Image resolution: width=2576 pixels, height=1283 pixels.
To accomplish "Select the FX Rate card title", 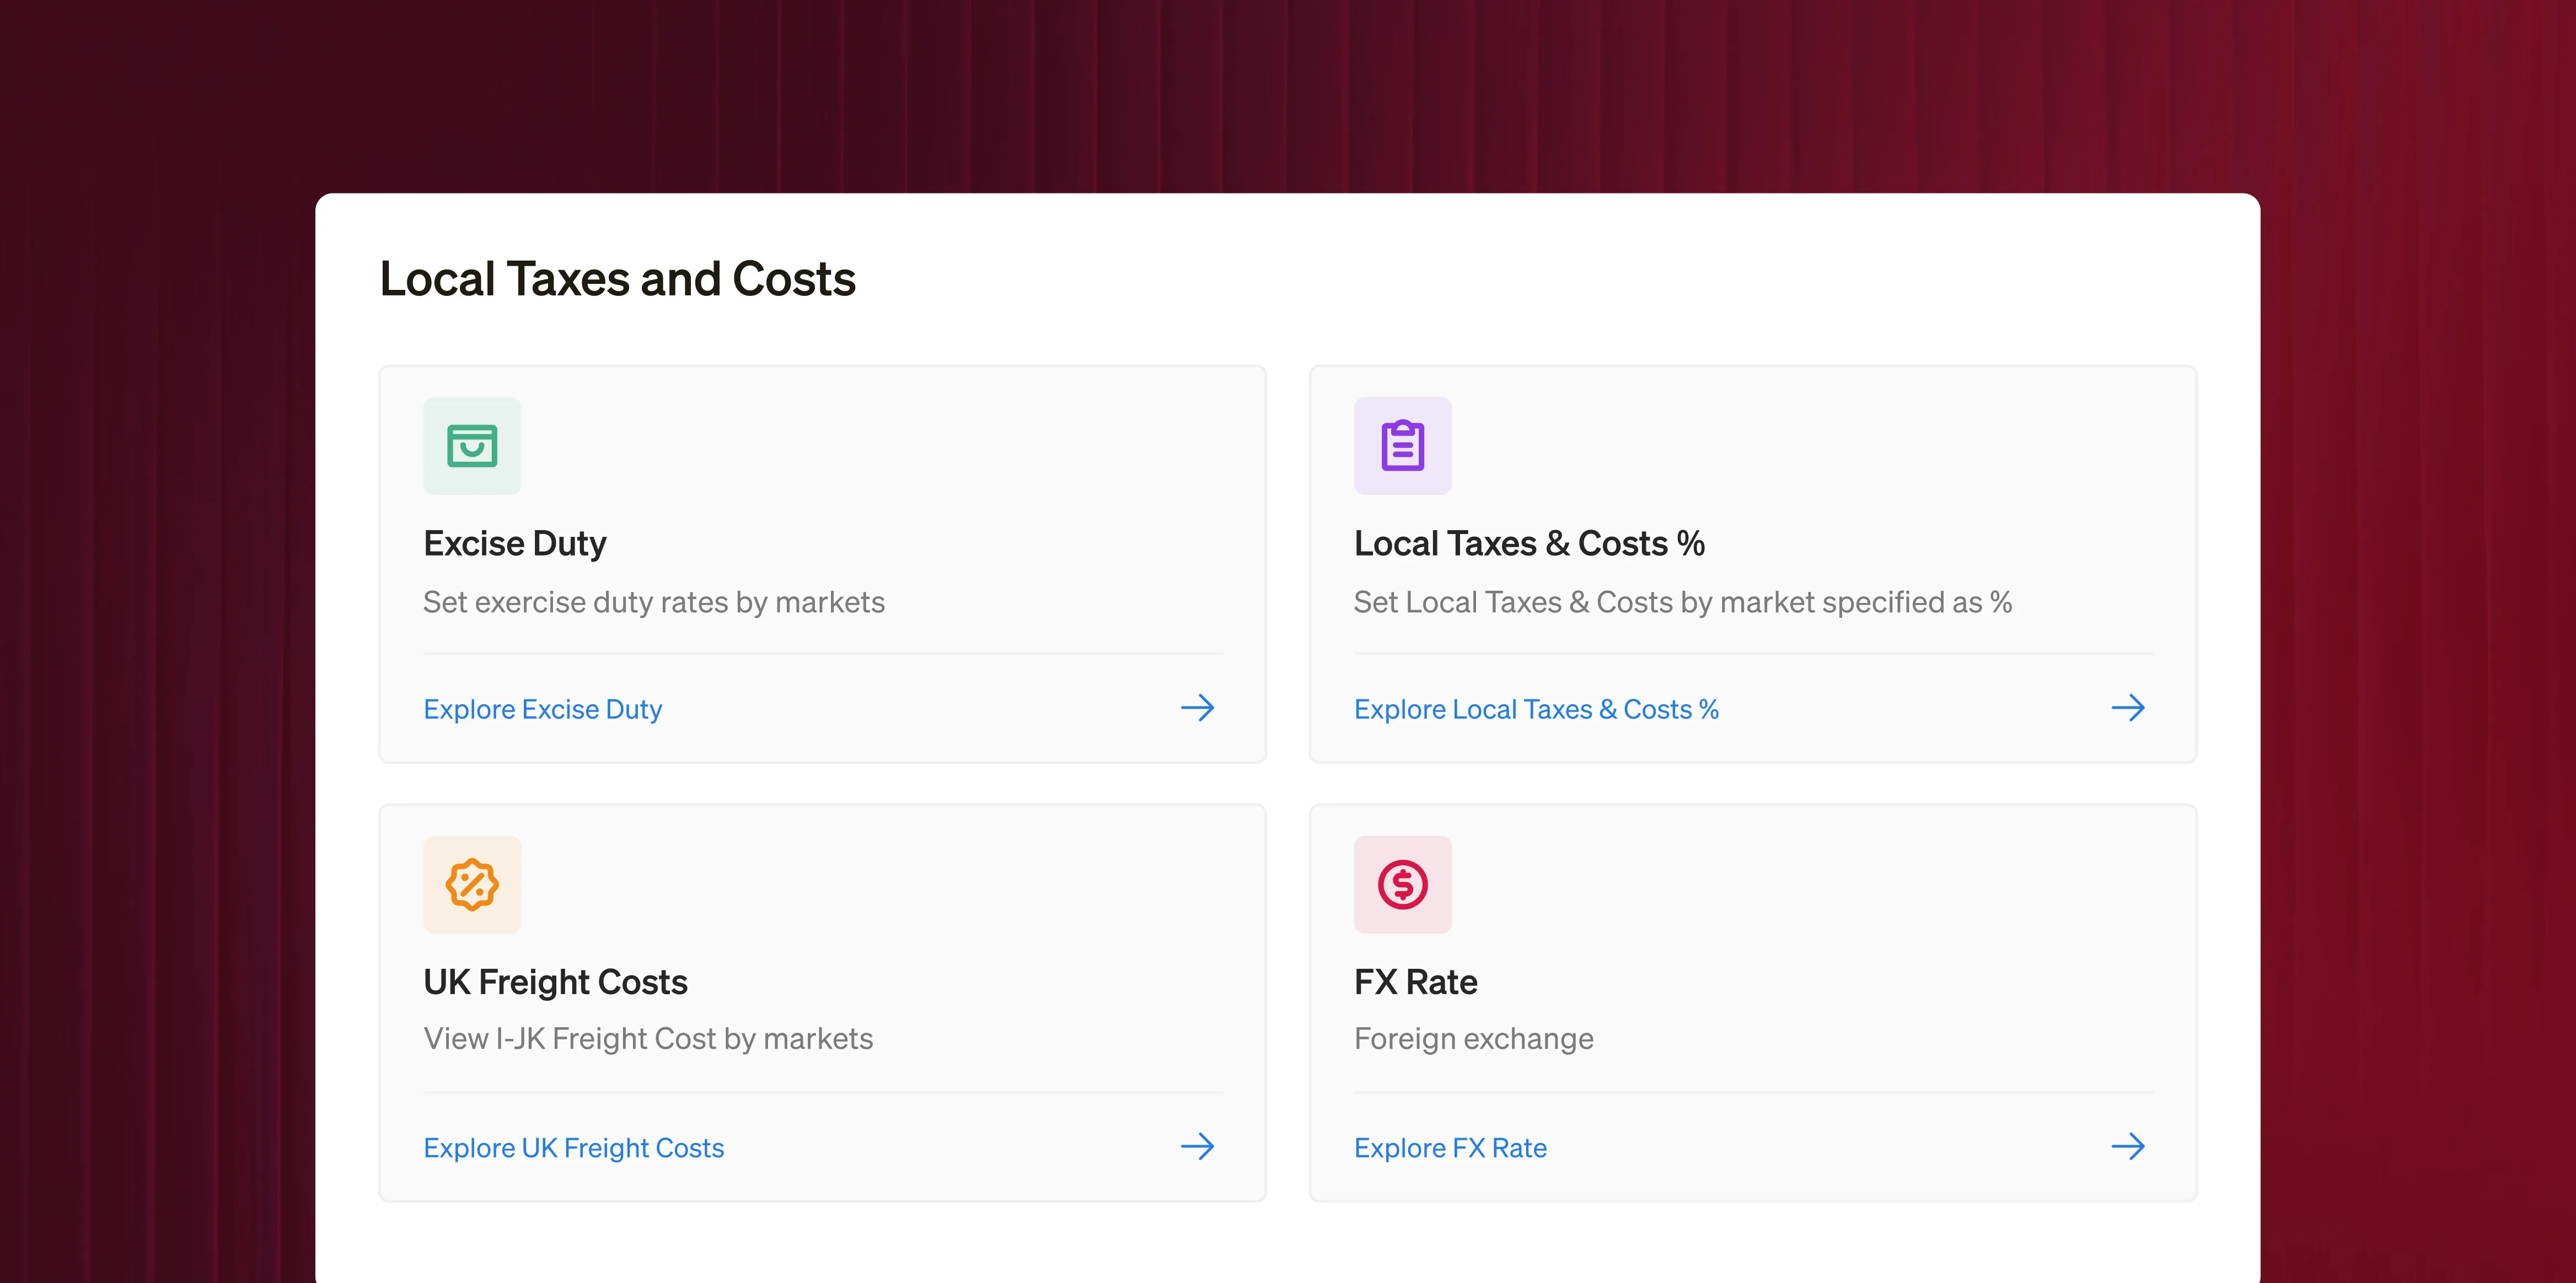I will click(x=1415, y=982).
